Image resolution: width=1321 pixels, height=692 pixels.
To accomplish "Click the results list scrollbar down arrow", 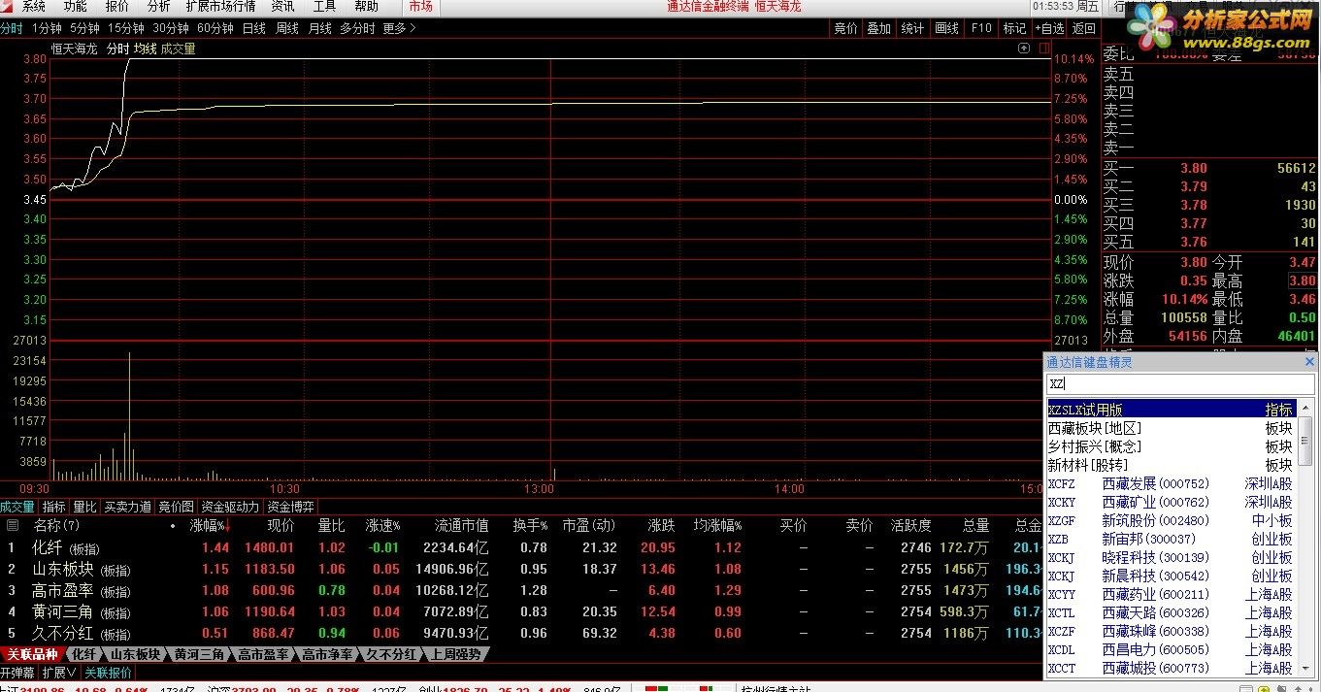I will [x=1305, y=670].
